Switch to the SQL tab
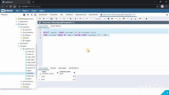The height and width of the screenshot is (95, 169). (x=62, y=15)
